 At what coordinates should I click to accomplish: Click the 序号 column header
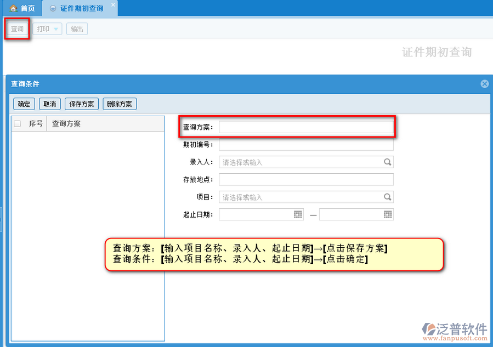tap(36, 123)
